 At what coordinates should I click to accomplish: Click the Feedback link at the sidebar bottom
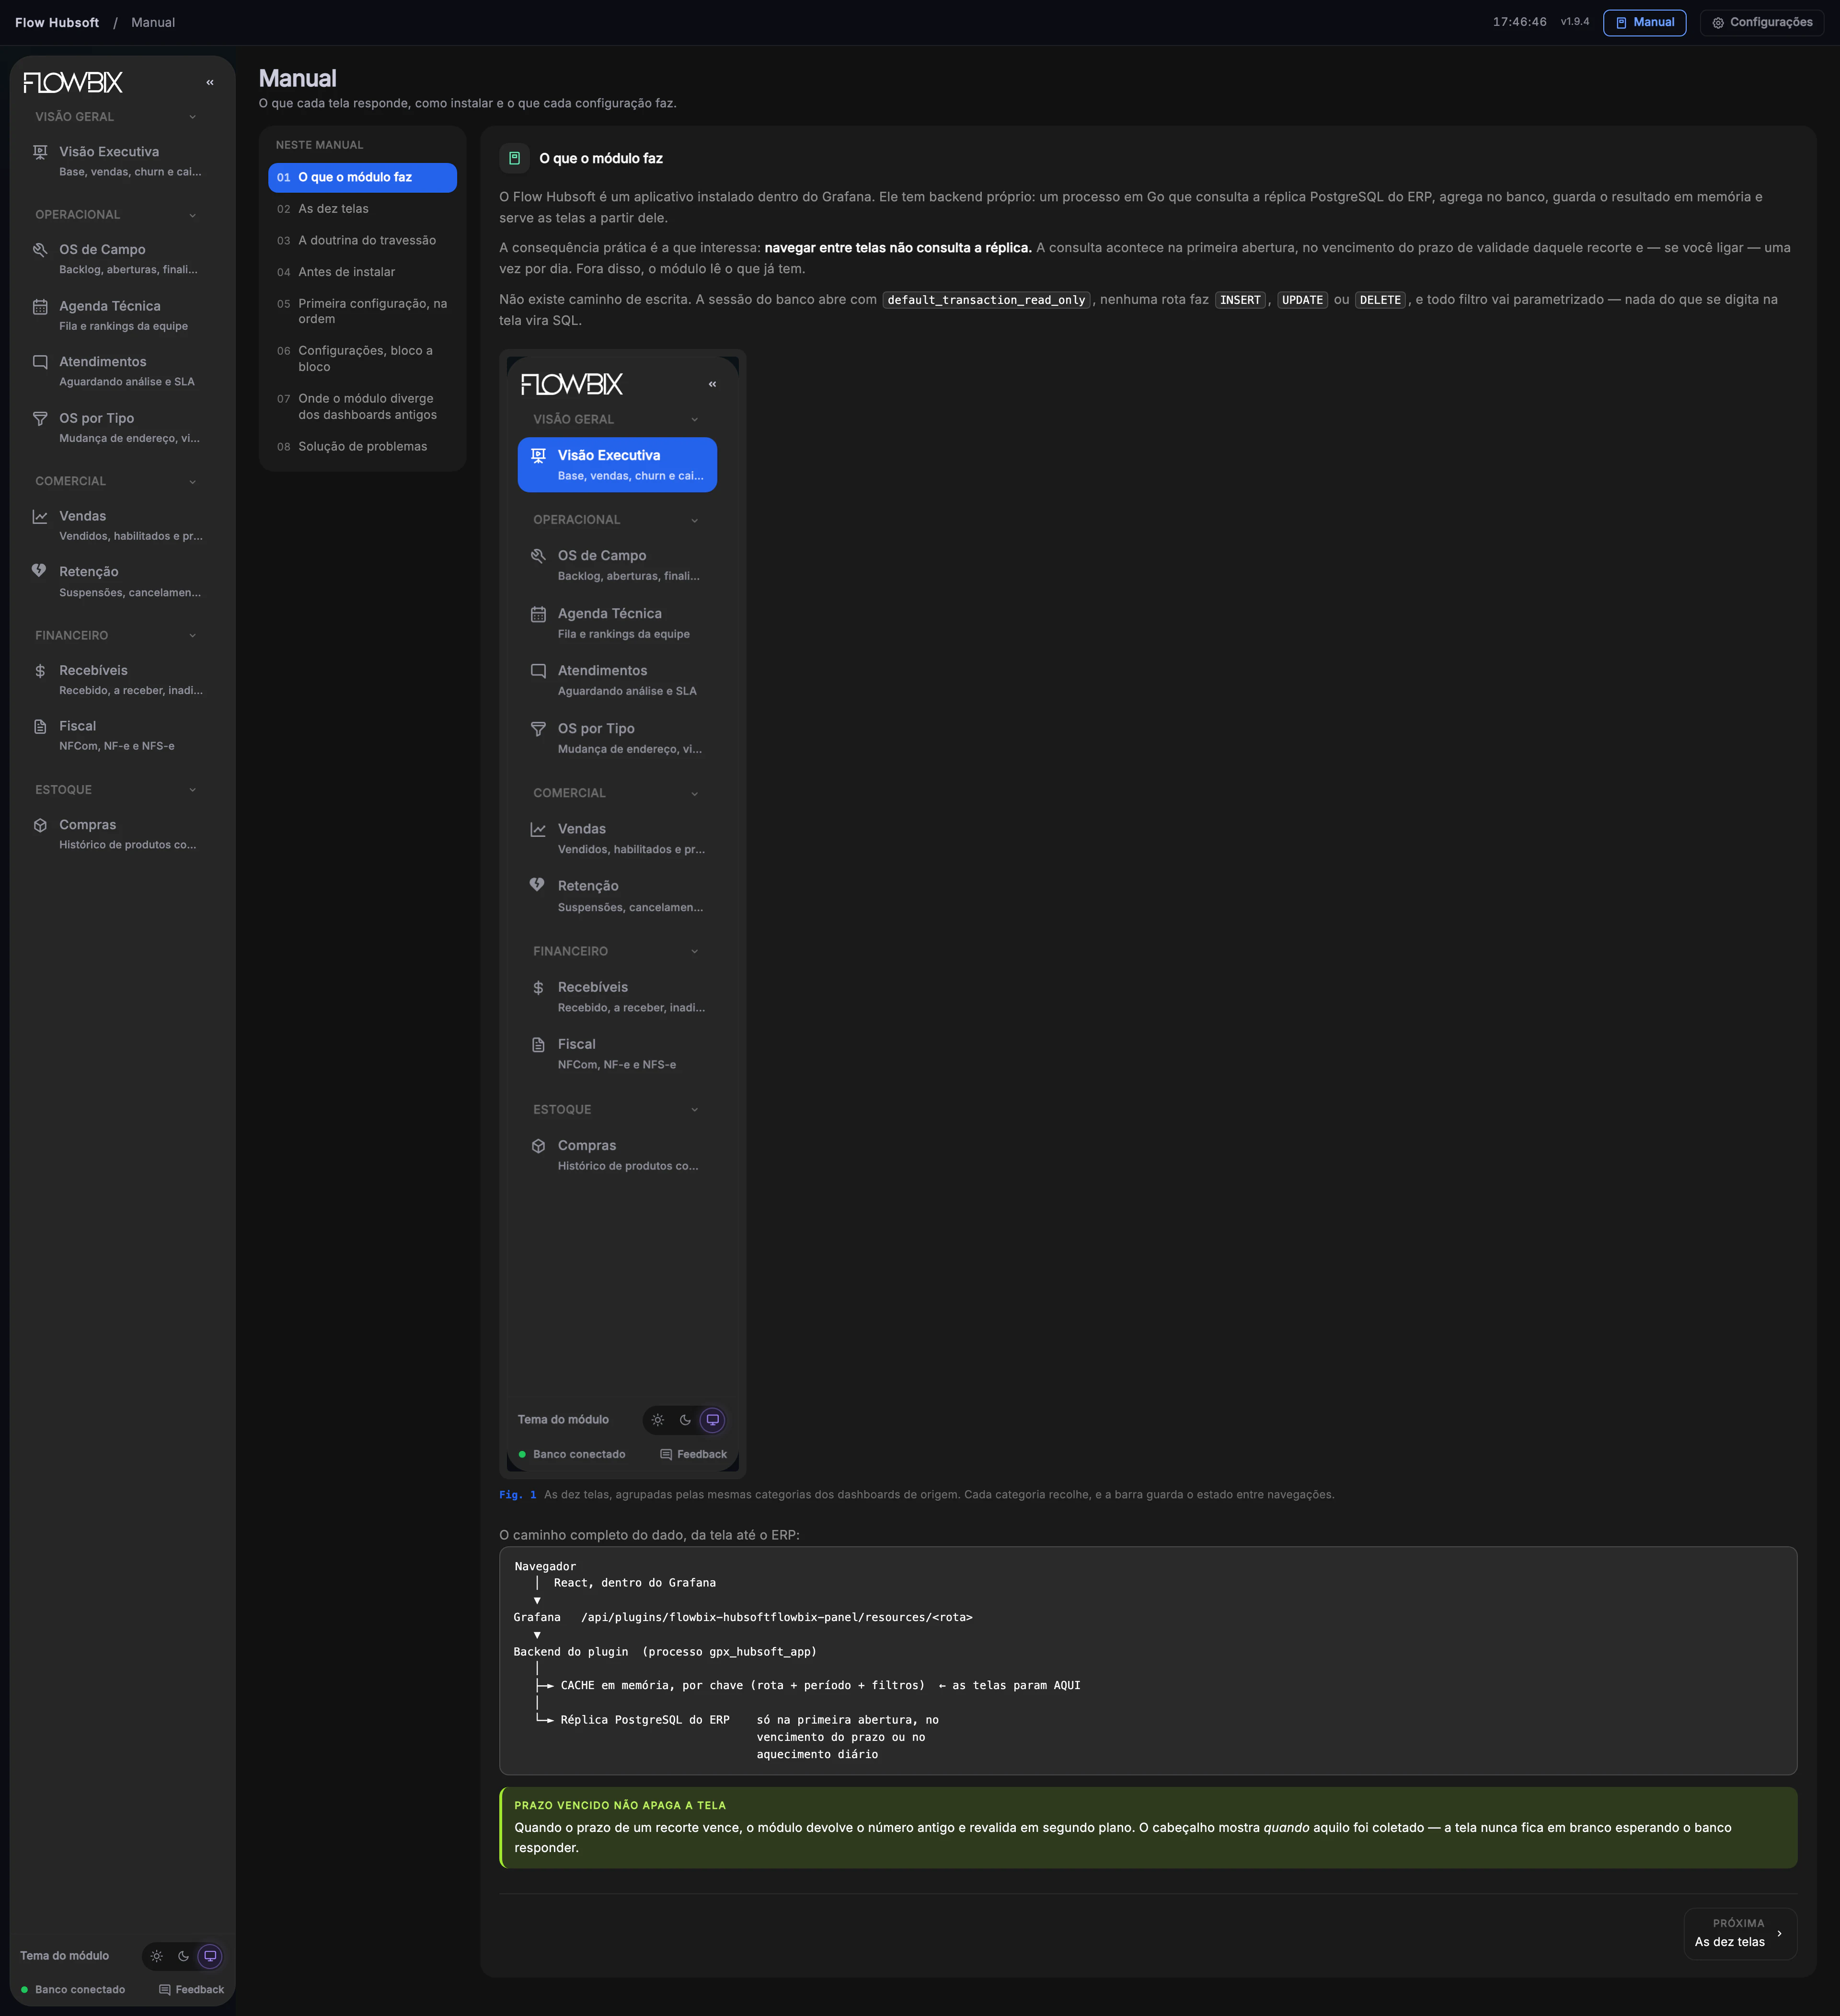[x=192, y=1990]
